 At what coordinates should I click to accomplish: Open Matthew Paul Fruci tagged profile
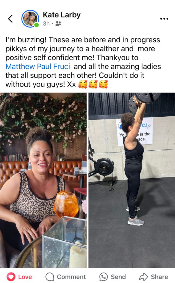pos(38,66)
